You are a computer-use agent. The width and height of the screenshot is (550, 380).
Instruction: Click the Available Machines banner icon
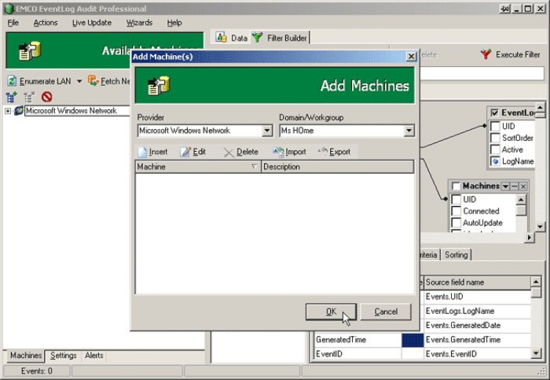coord(30,51)
